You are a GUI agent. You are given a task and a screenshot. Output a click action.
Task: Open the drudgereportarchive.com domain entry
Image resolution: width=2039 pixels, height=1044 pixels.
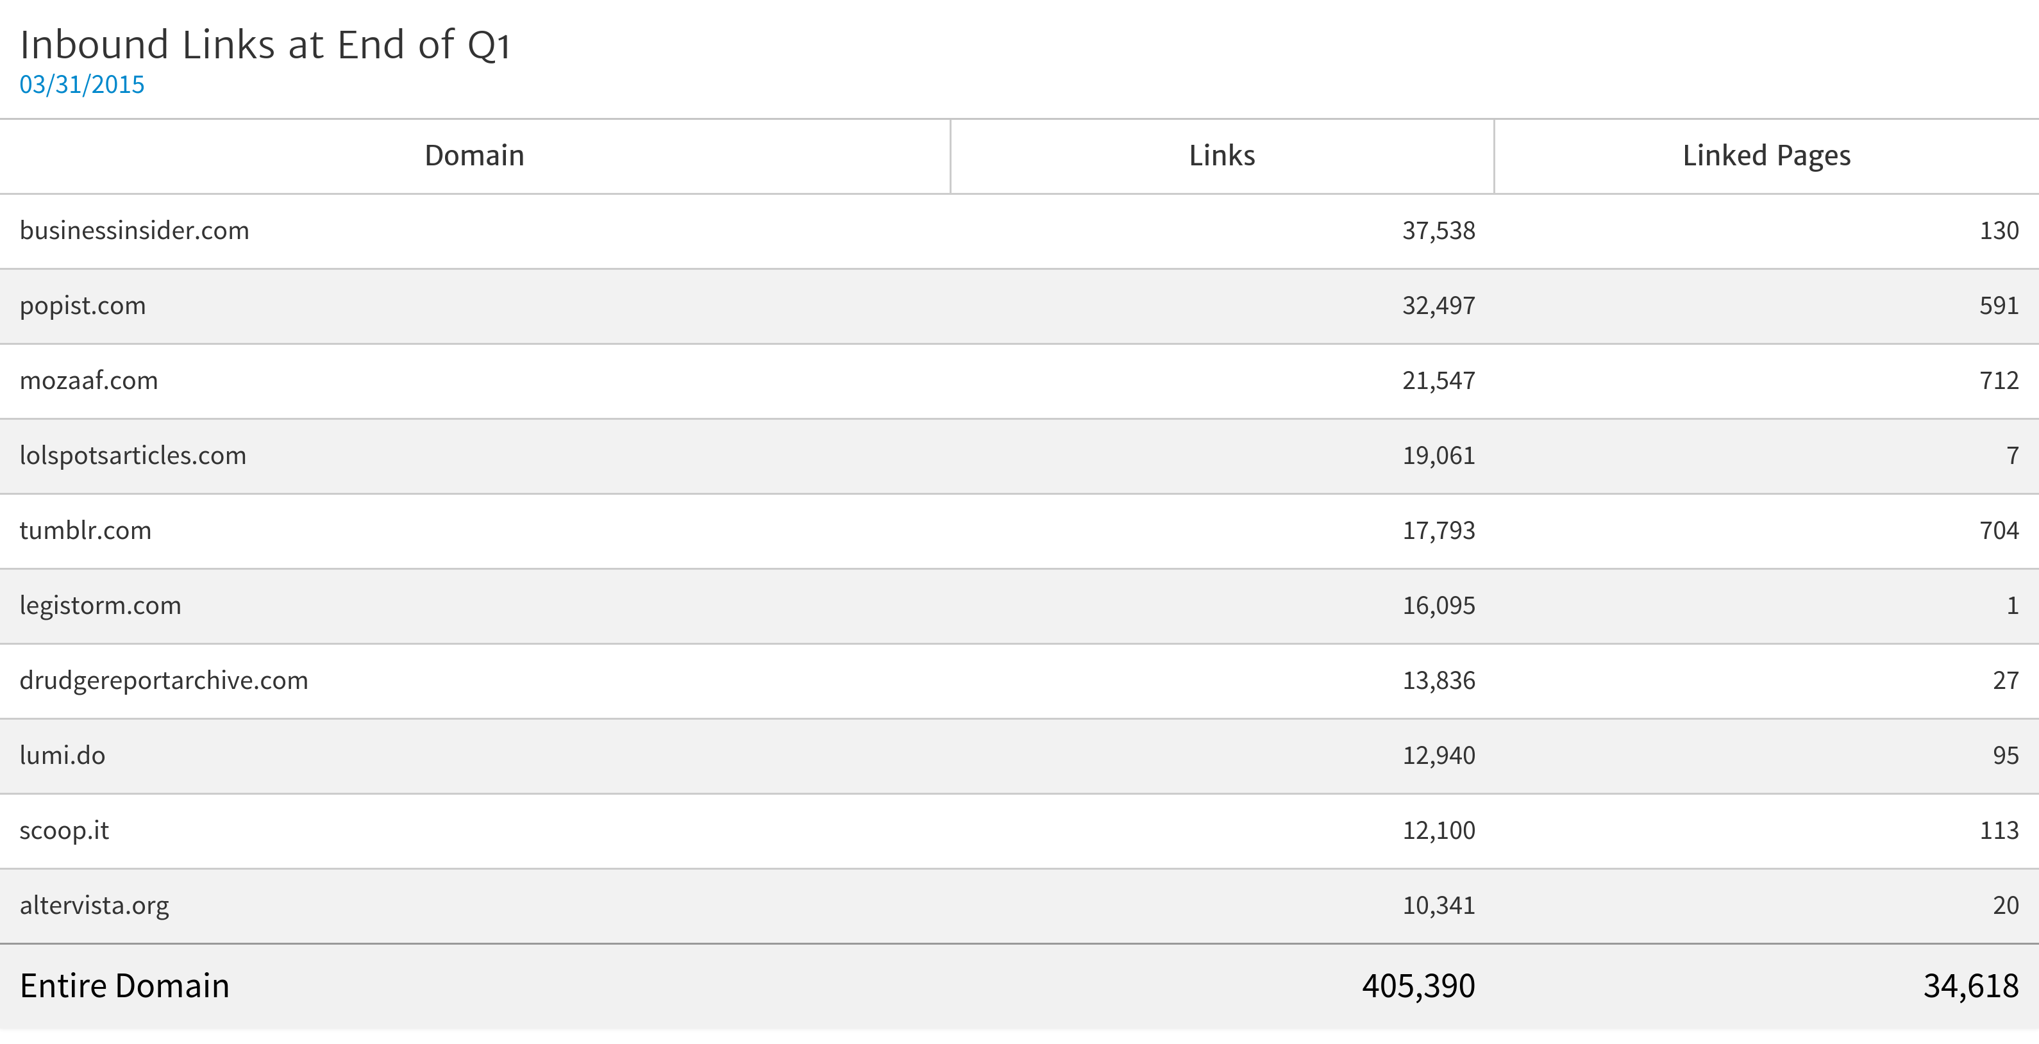(x=164, y=680)
